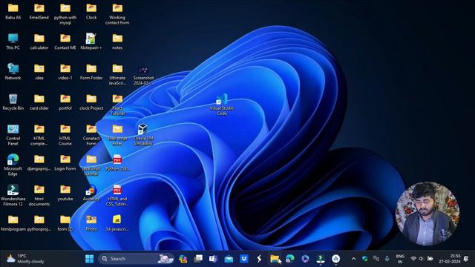Image resolution: width=475 pixels, height=267 pixels.
Task: Select the HTML comple folder
Action: (x=39, y=135)
